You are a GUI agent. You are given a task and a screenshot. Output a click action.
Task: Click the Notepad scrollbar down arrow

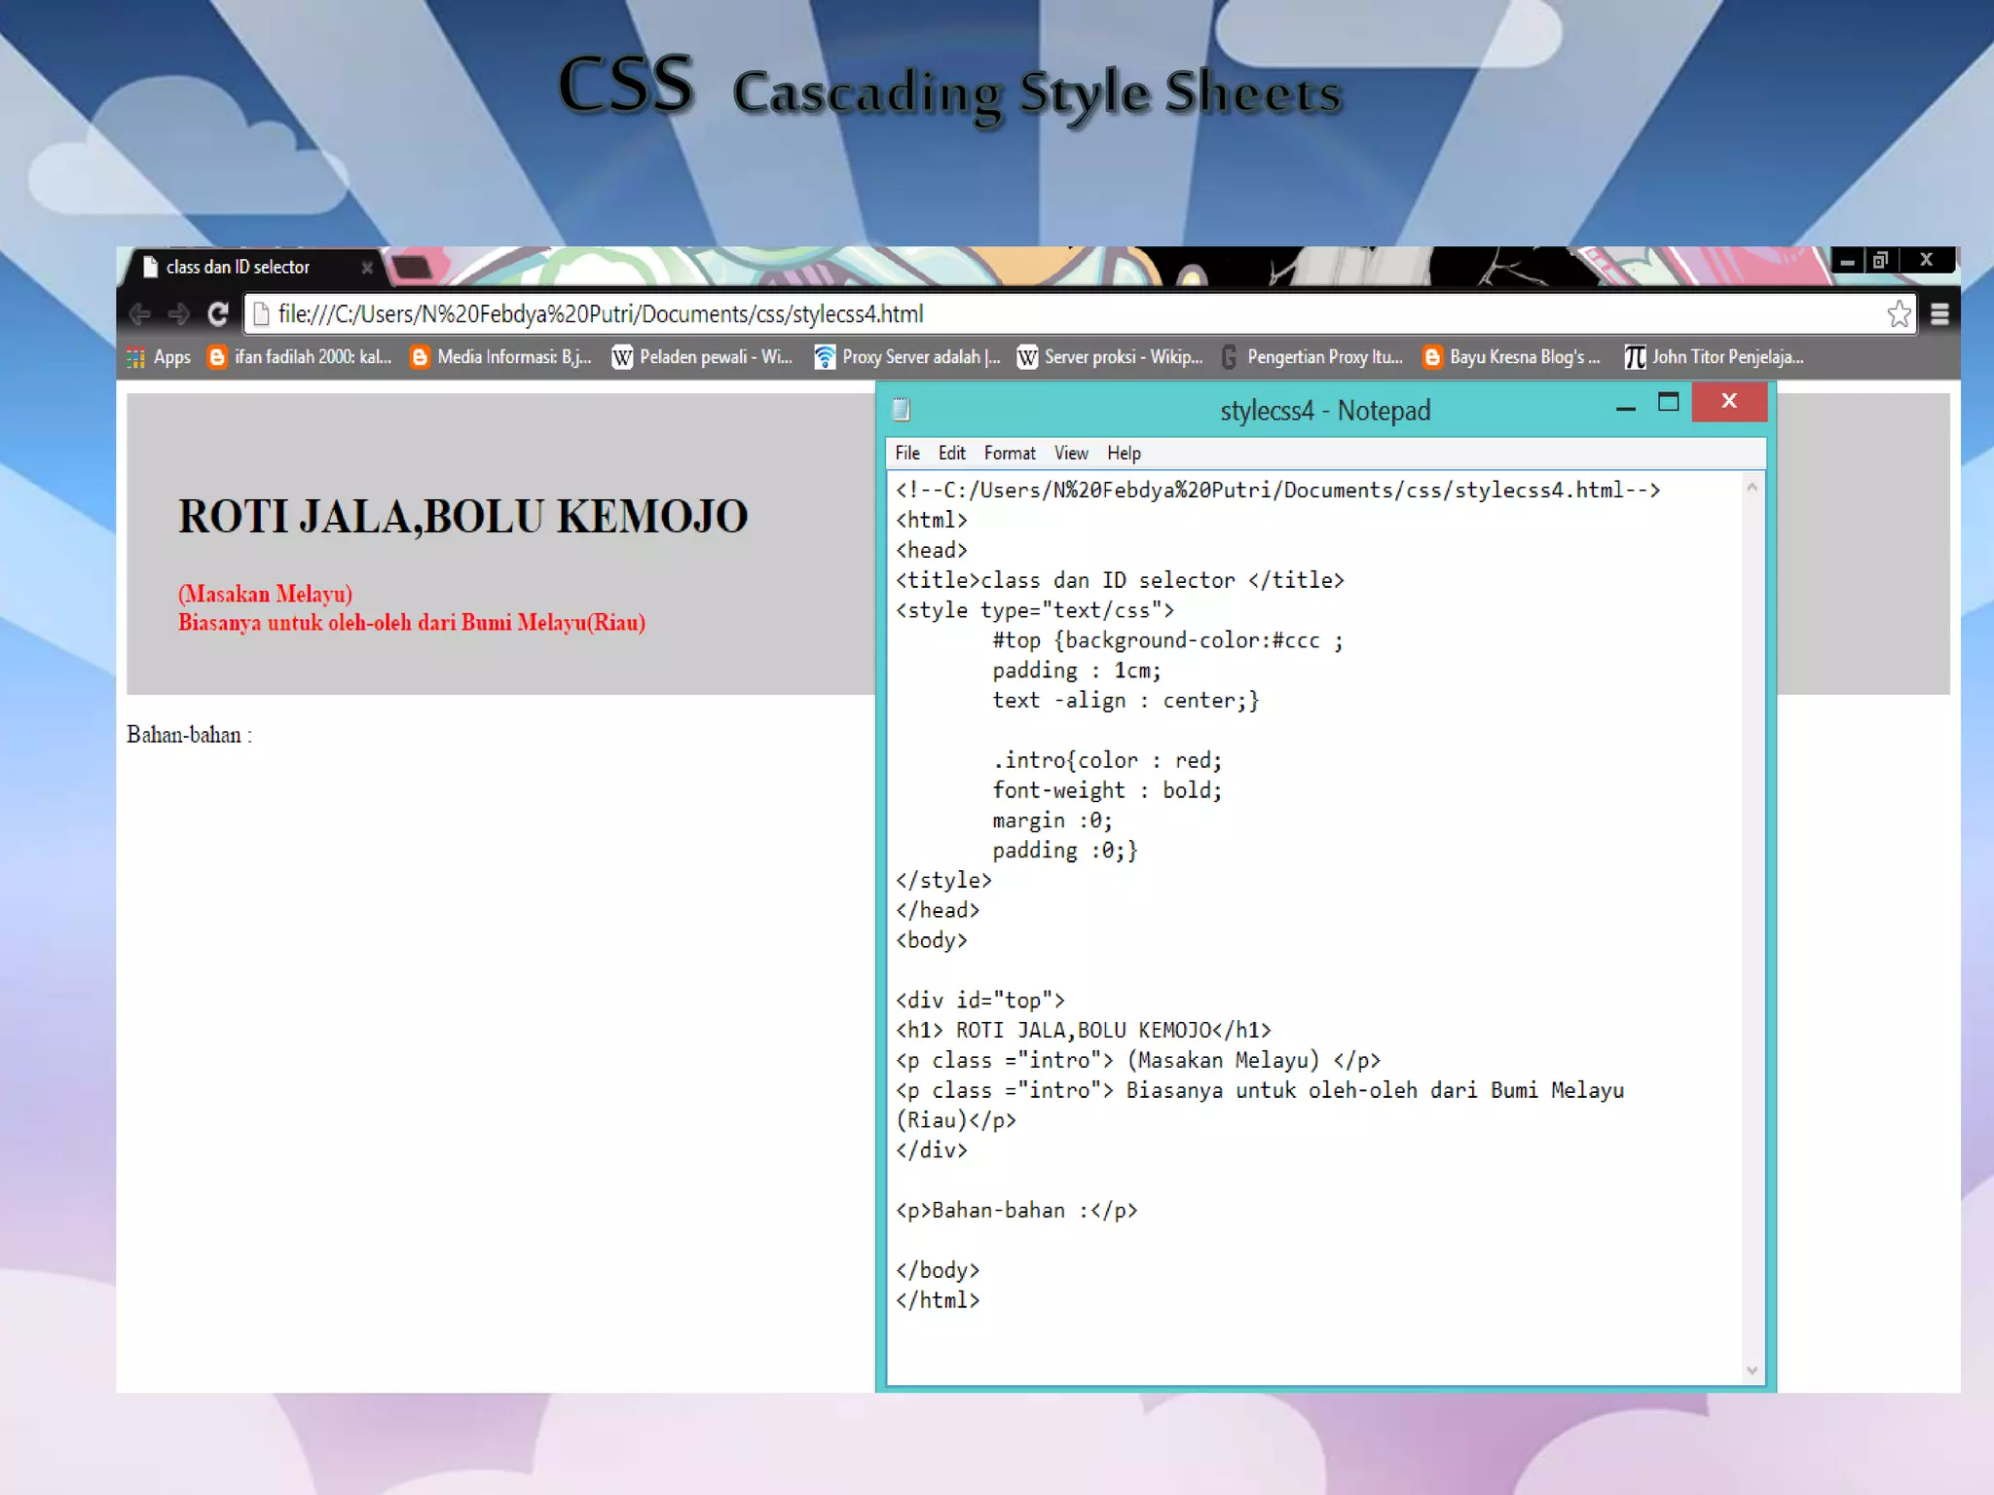(x=1752, y=1370)
